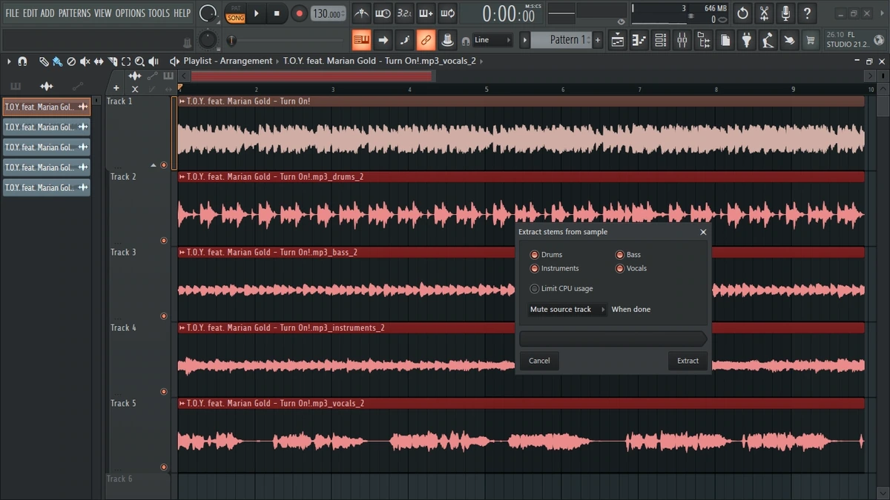Open the plugin picker plug icon

pos(747,41)
